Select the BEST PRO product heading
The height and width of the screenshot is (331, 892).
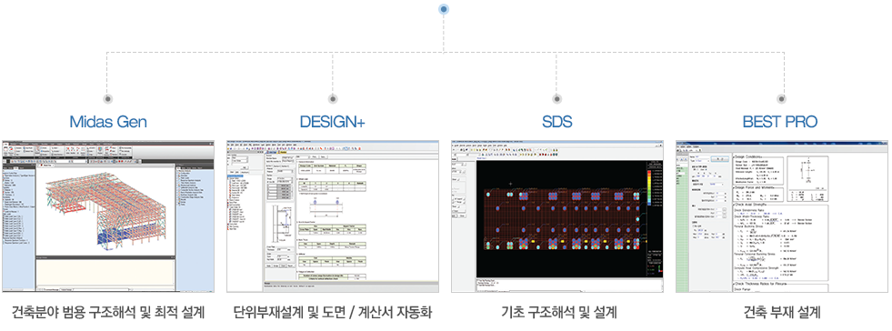coord(780,122)
